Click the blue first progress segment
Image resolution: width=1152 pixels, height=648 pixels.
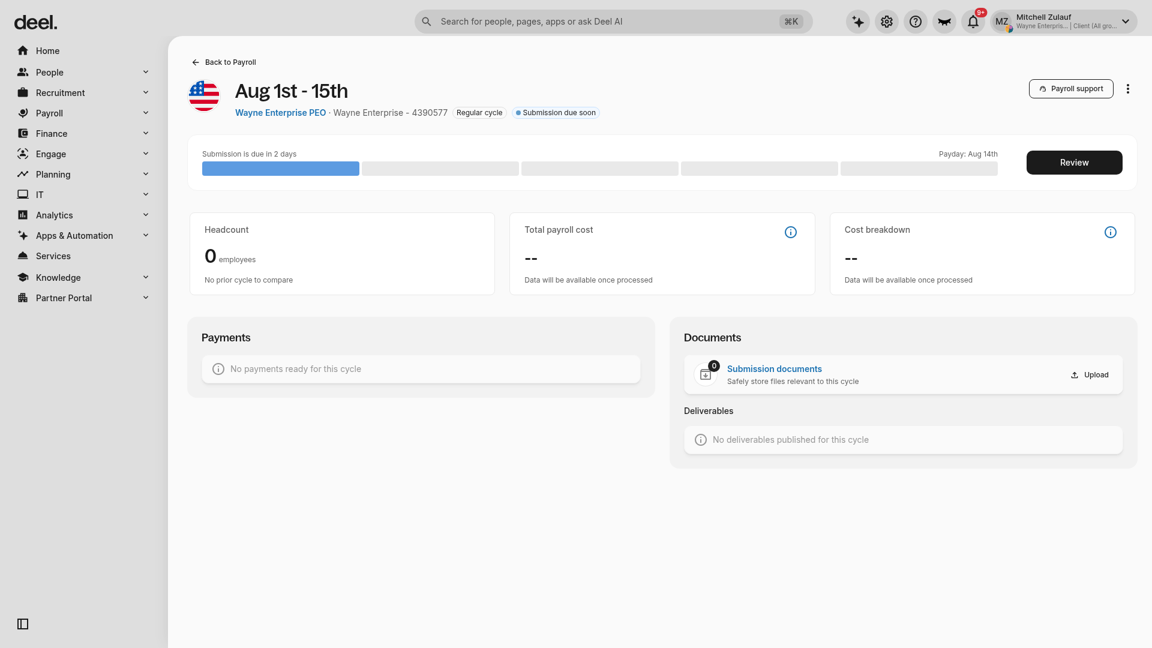[281, 169]
